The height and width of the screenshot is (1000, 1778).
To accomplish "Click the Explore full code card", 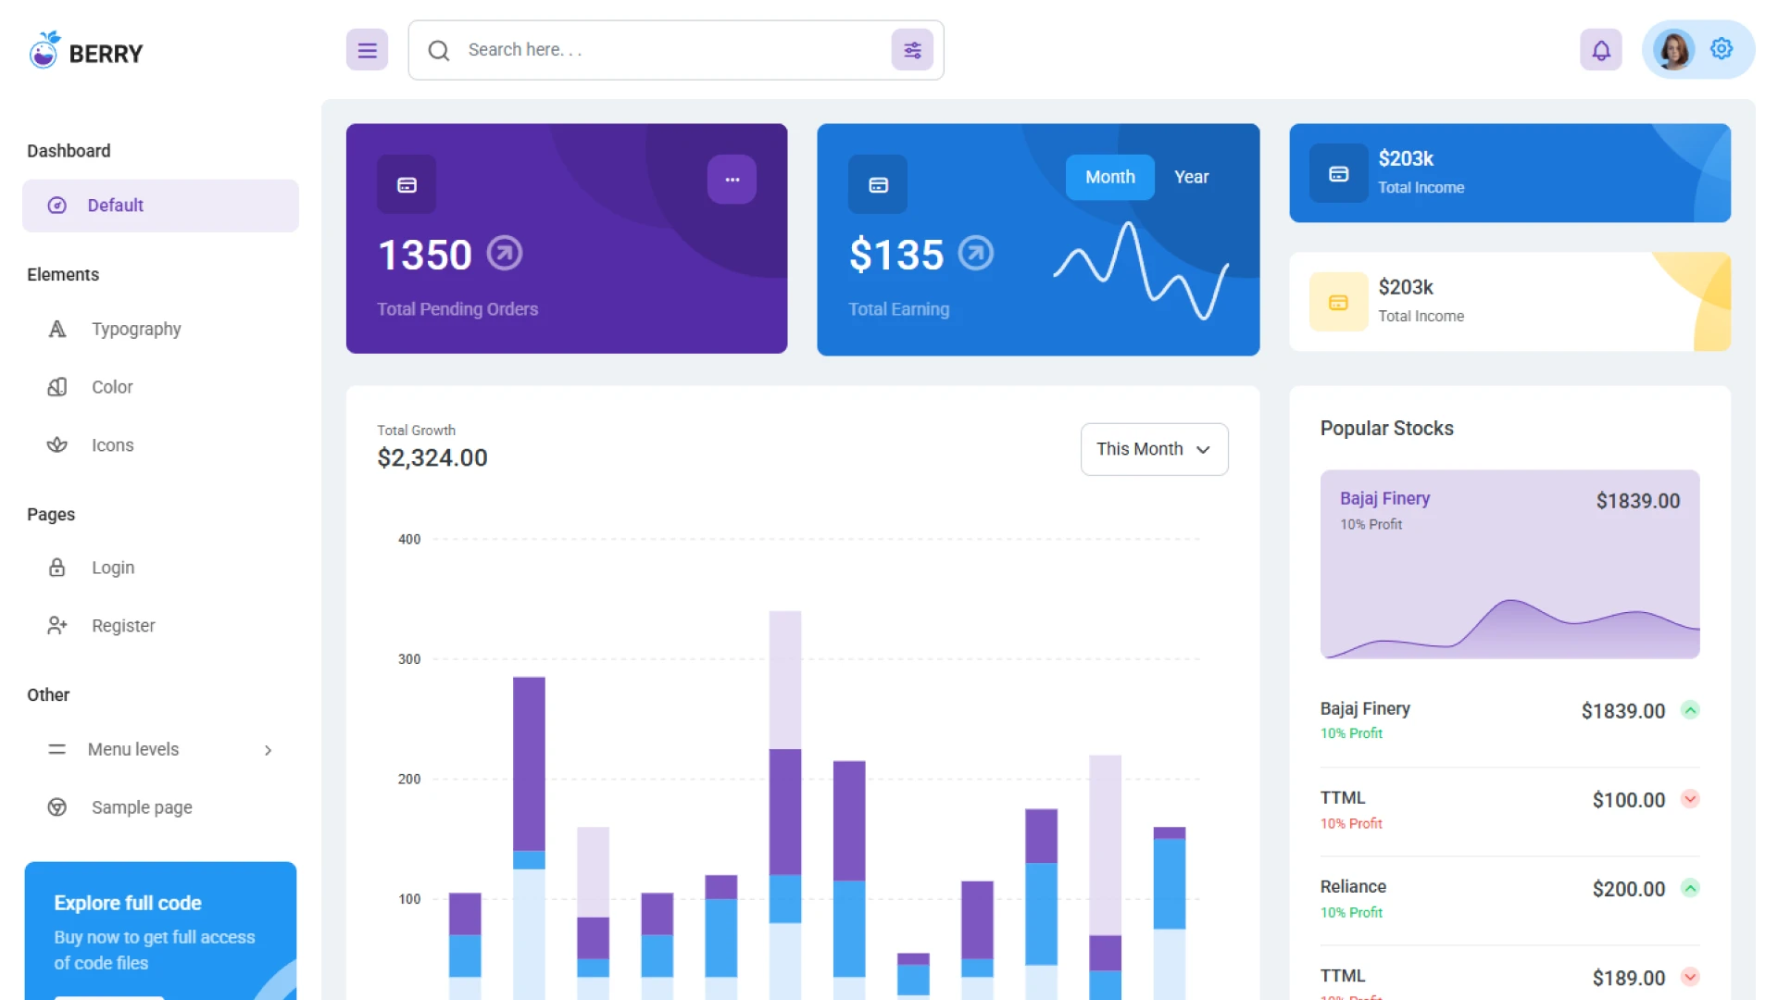I will (x=160, y=931).
